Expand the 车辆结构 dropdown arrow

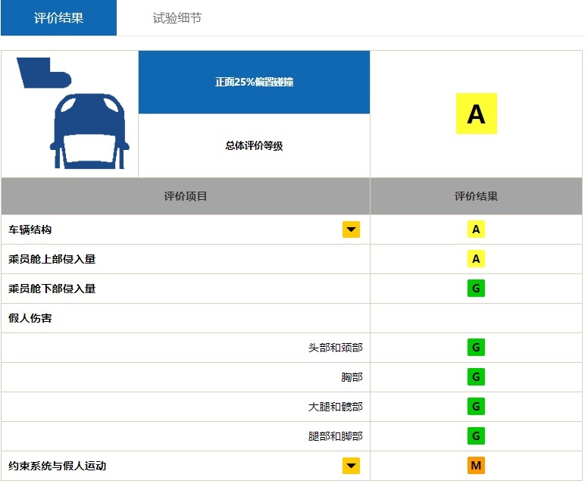click(x=351, y=229)
